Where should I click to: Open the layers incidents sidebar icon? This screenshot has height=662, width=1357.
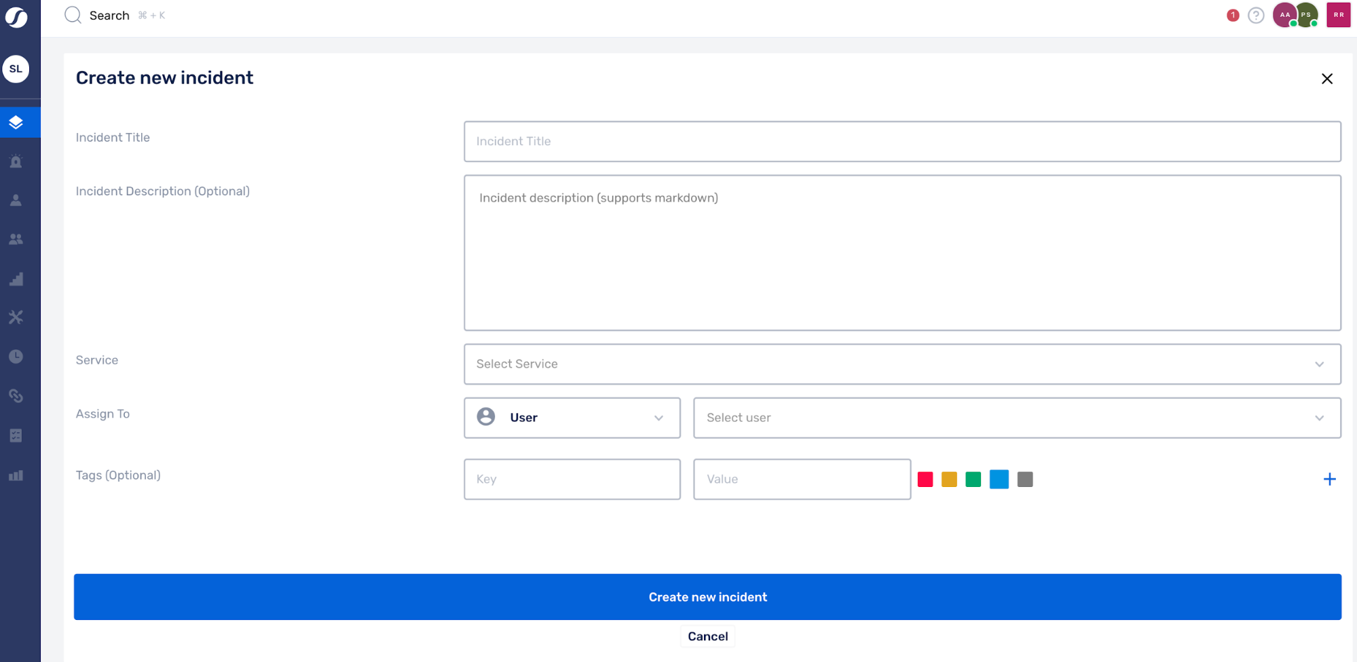click(x=16, y=122)
